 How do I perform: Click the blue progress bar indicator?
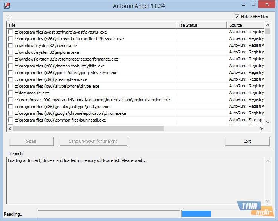196,214
